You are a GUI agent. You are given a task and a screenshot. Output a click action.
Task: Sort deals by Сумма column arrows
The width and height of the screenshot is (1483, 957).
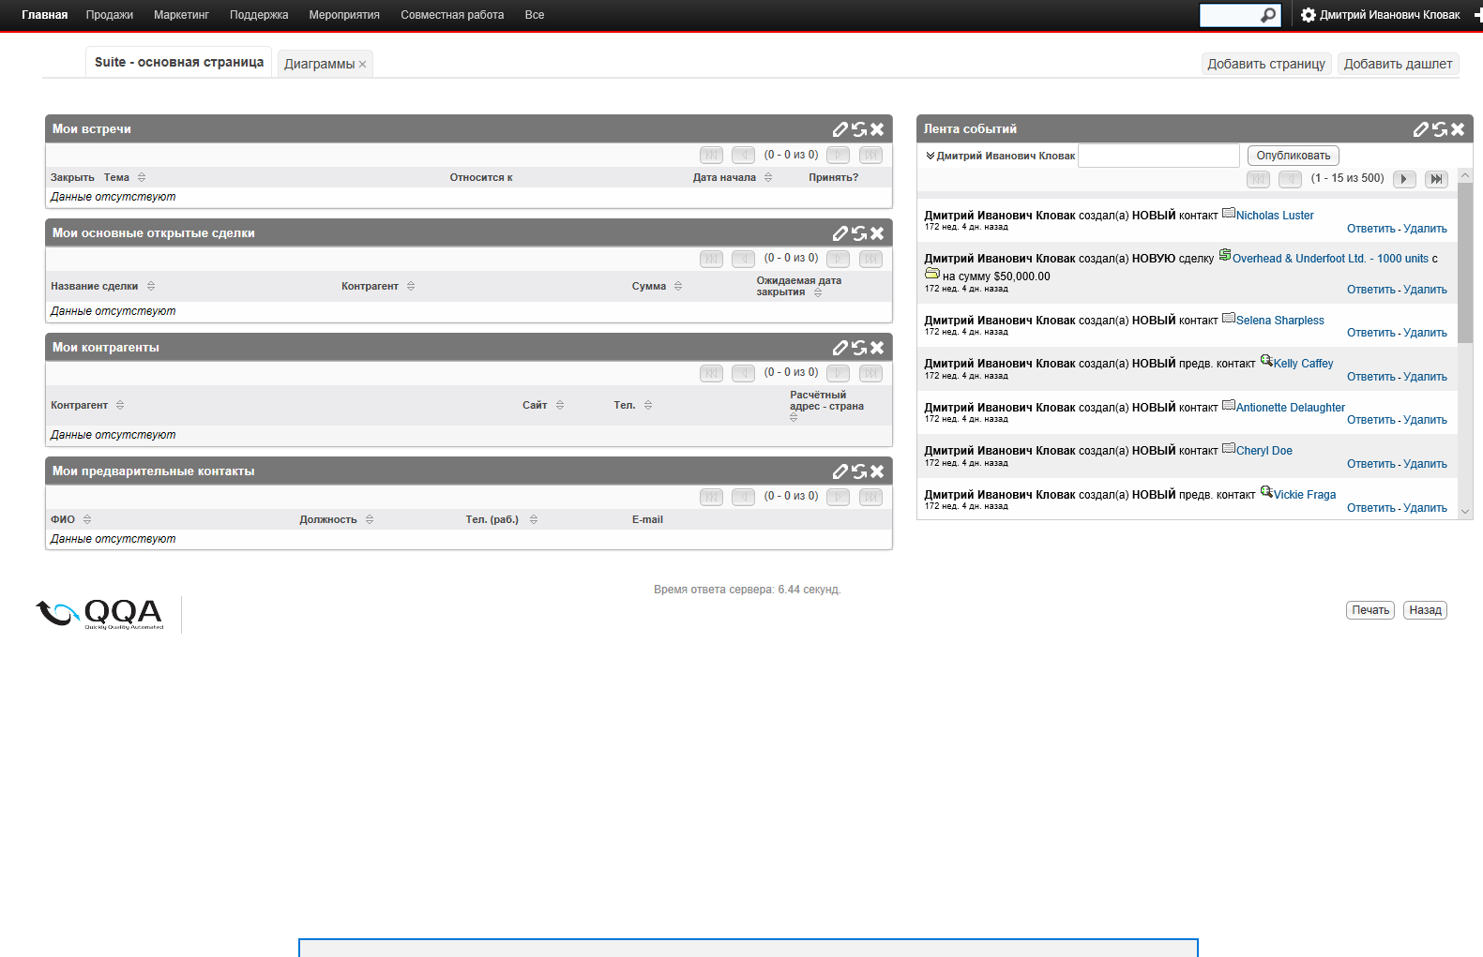pyautogui.click(x=678, y=286)
